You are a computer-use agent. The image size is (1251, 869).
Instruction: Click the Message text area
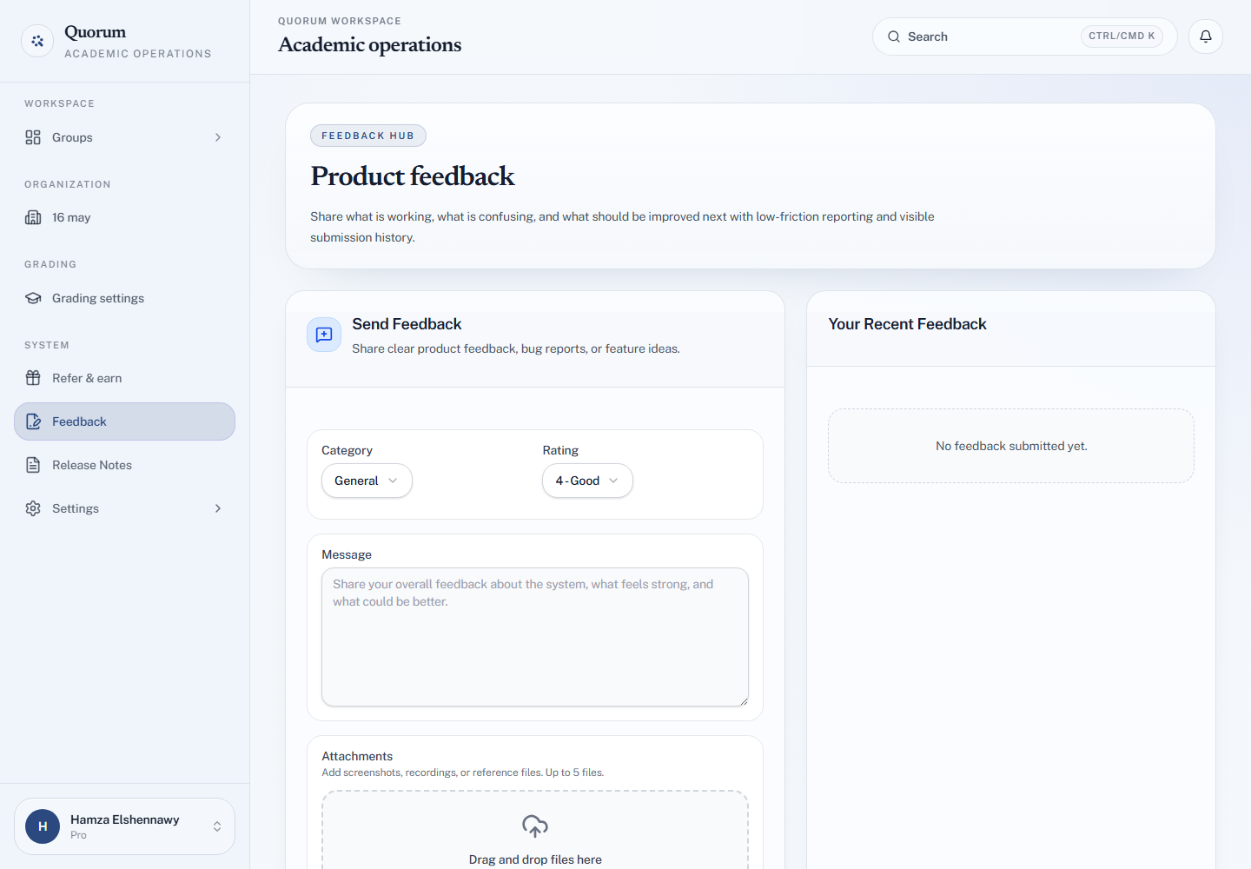(x=535, y=637)
